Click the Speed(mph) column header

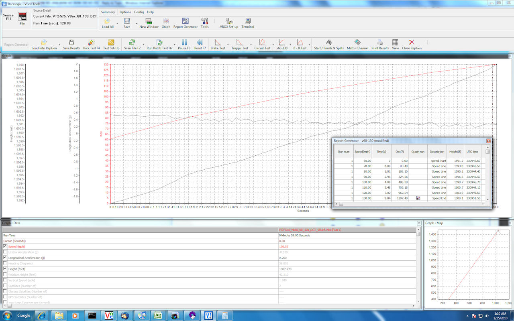click(362, 152)
